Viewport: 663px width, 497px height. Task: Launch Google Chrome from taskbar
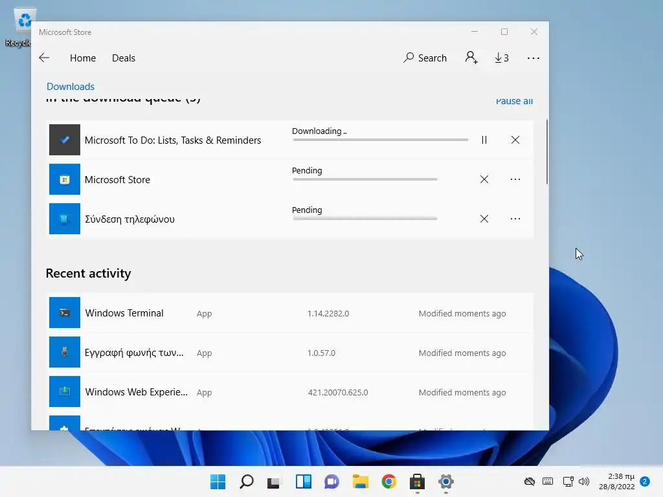pos(388,481)
